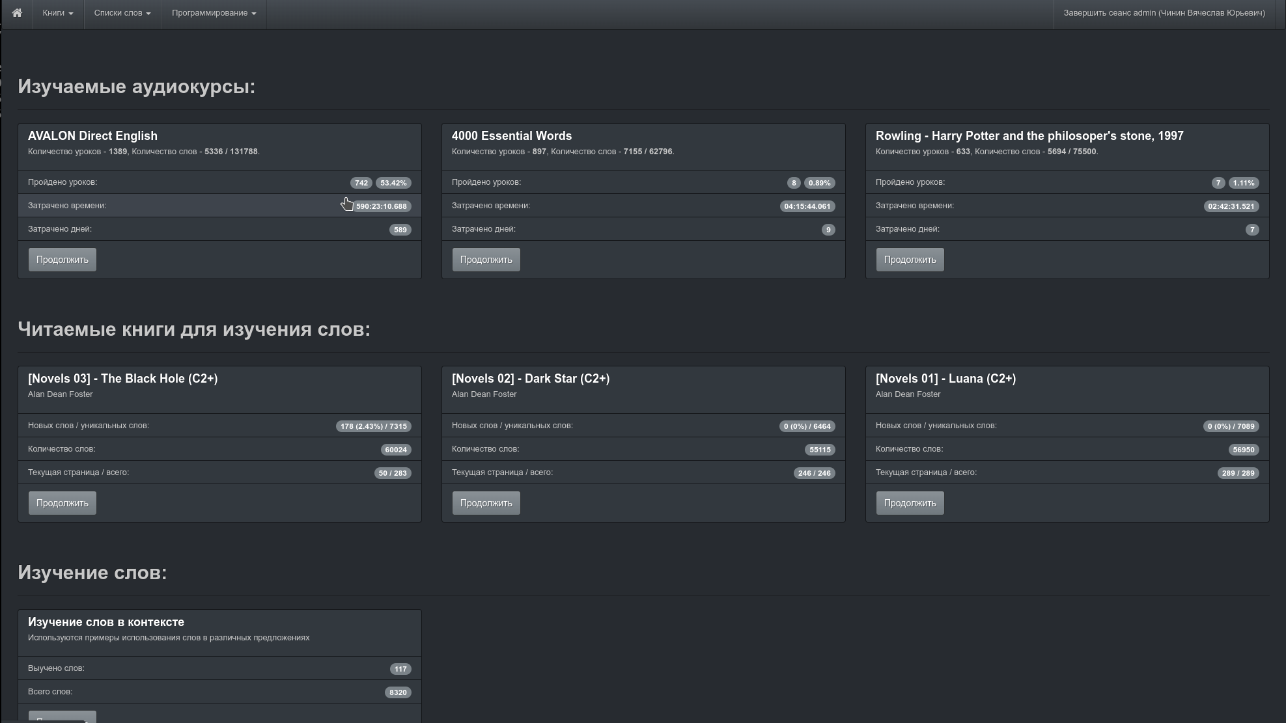Click the 4000 Essential Words heading

click(x=511, y=136)
